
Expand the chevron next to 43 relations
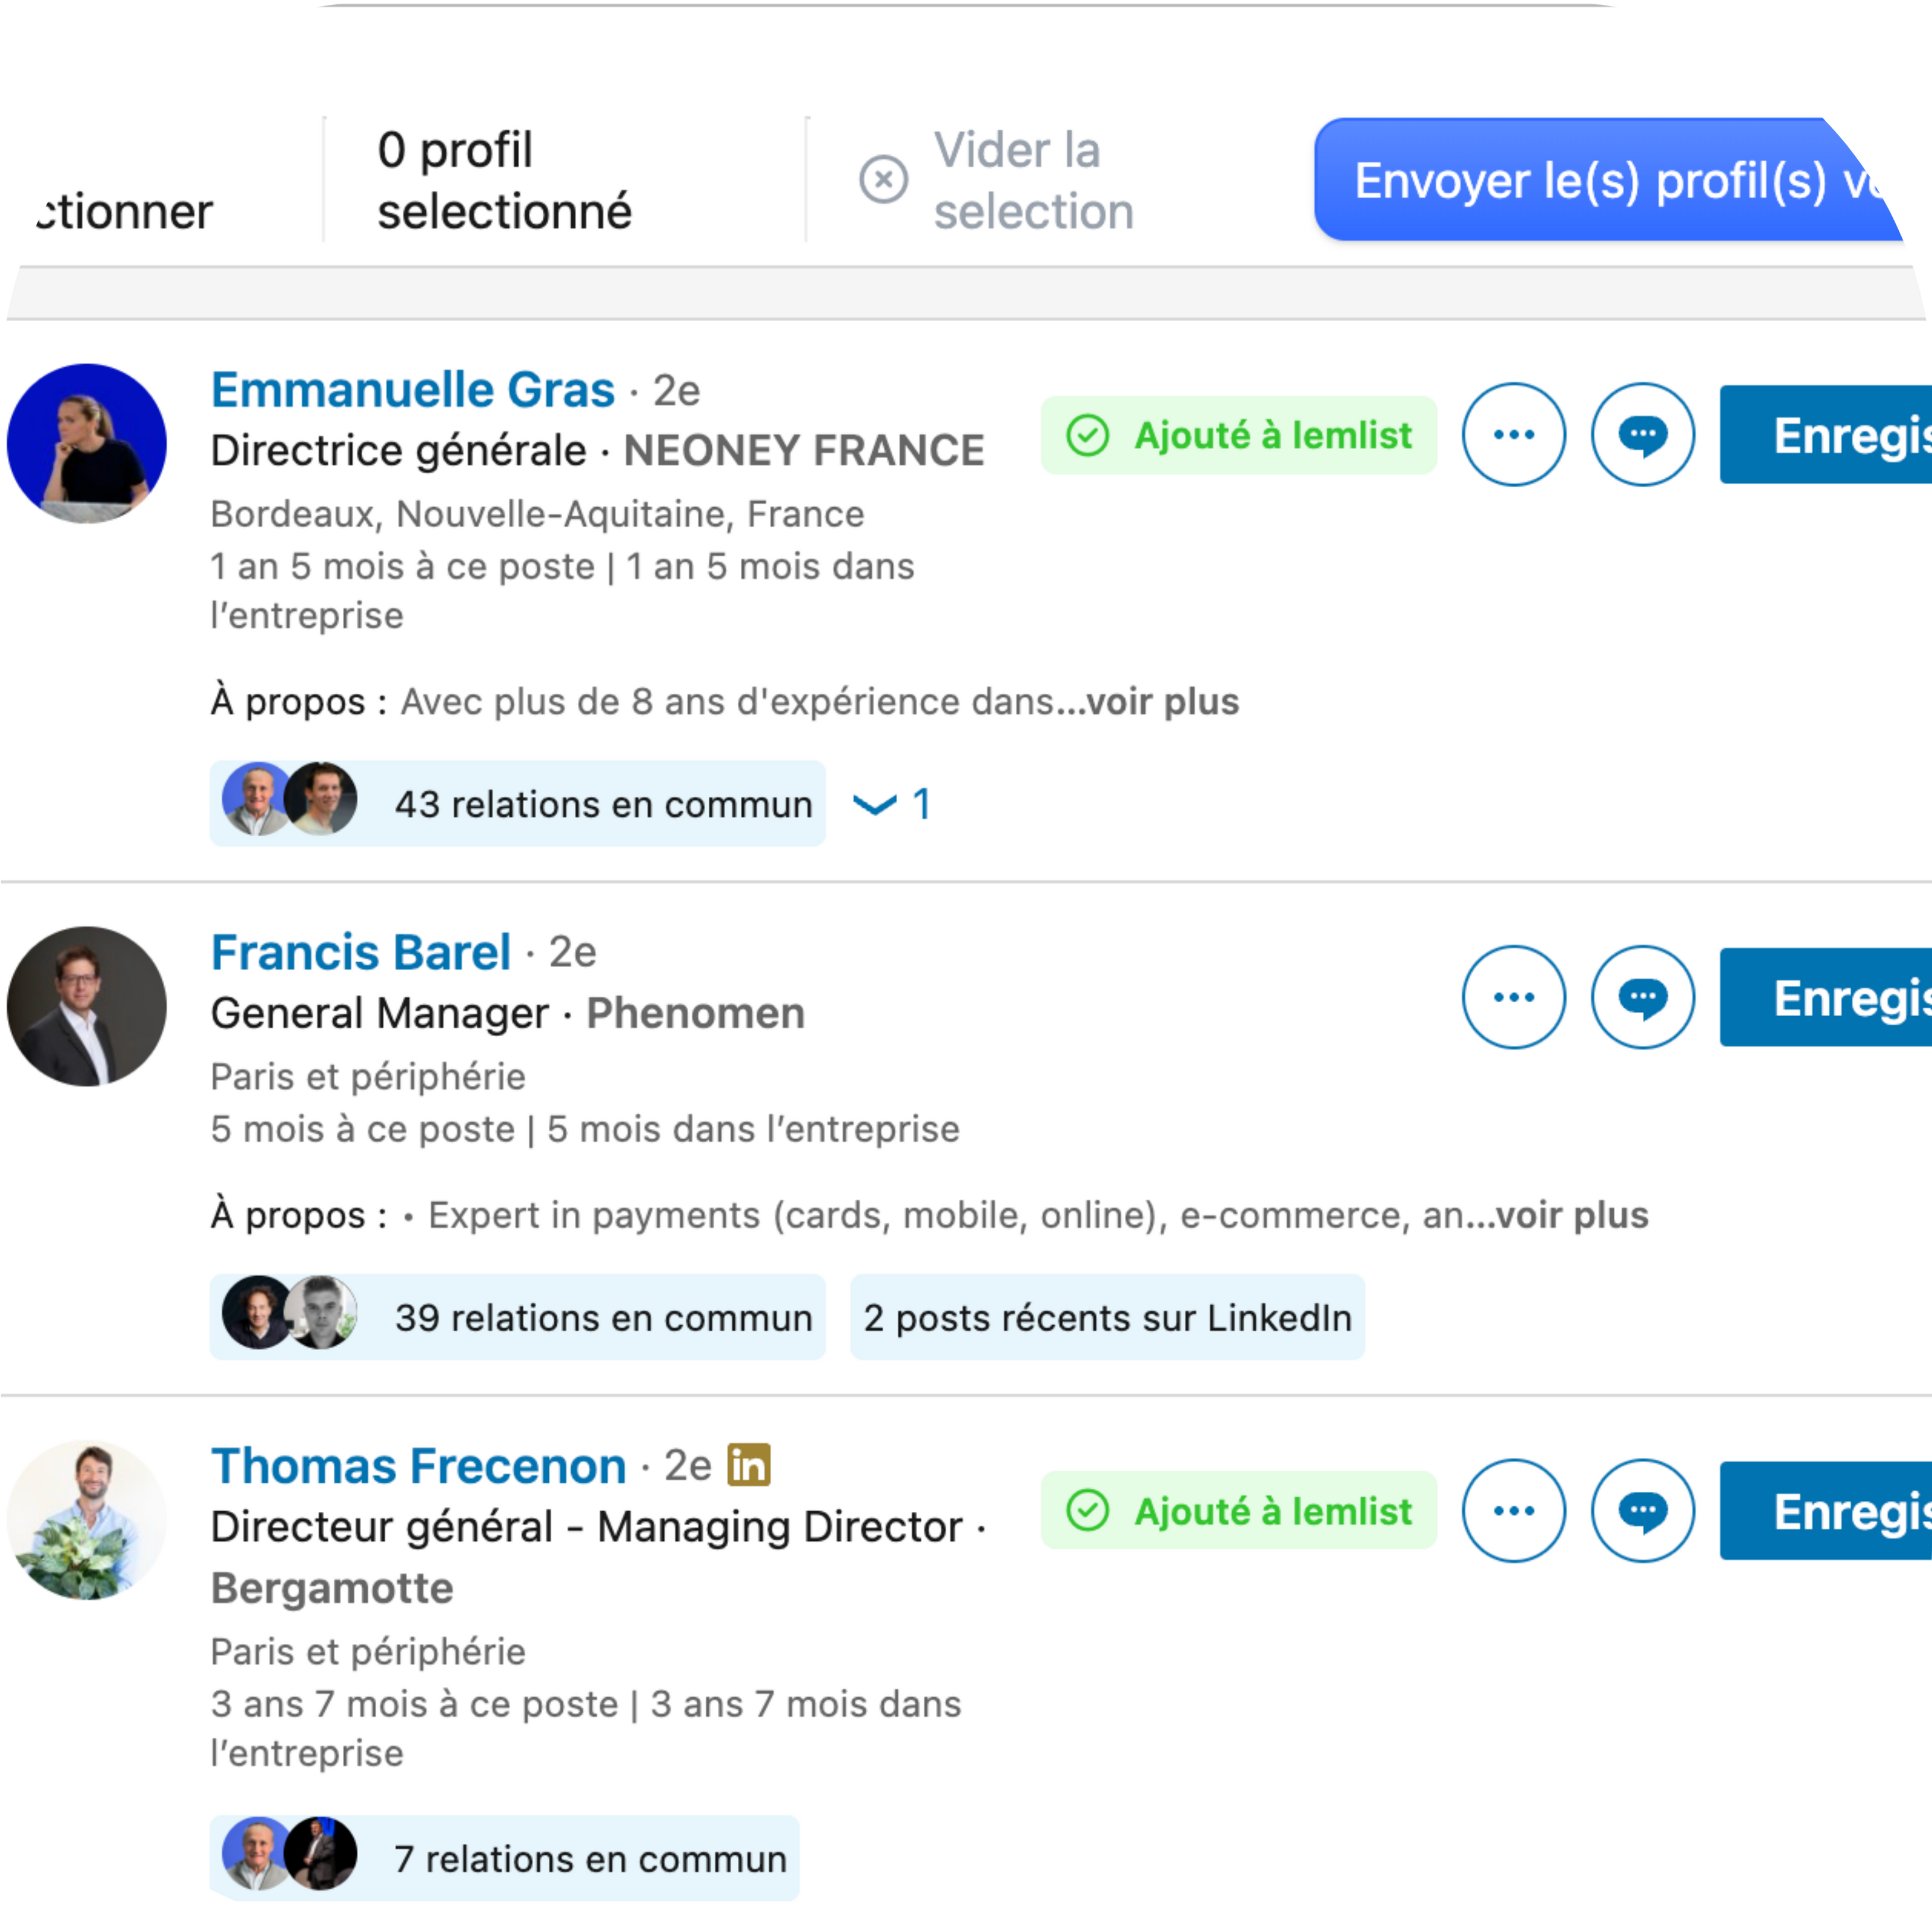(x=874, y=804)
